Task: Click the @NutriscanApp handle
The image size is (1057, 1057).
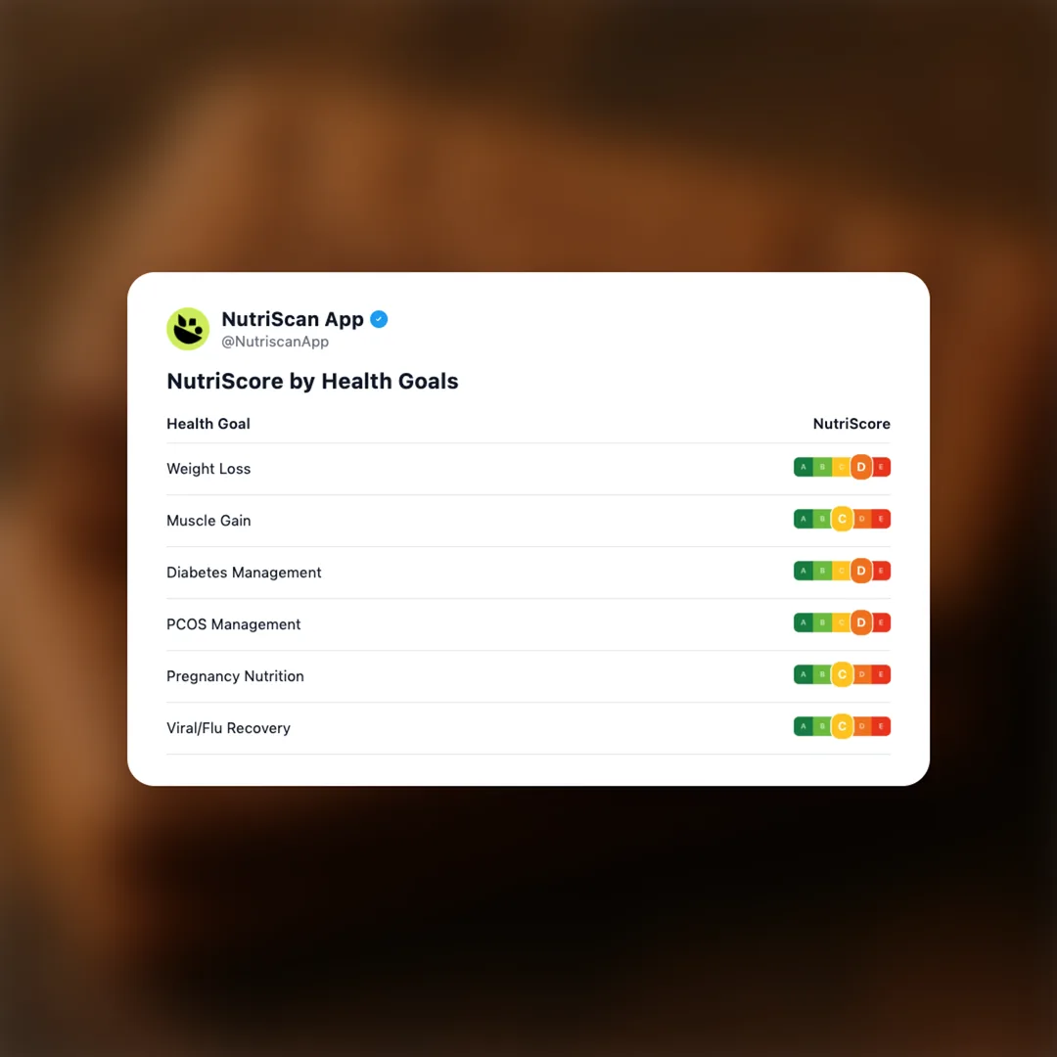Action: pos(275,343)
